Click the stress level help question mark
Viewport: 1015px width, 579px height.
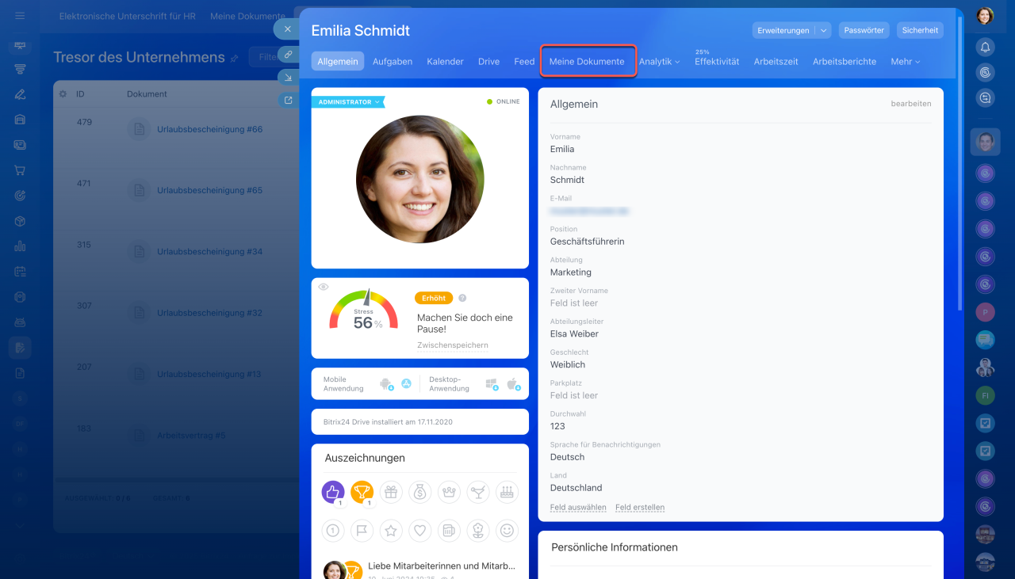[462, 299]
